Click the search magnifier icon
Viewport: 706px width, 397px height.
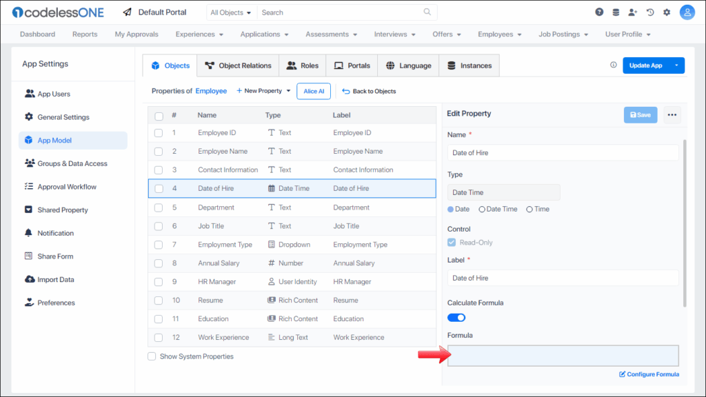pyautogui.click(x=427, y=12)
